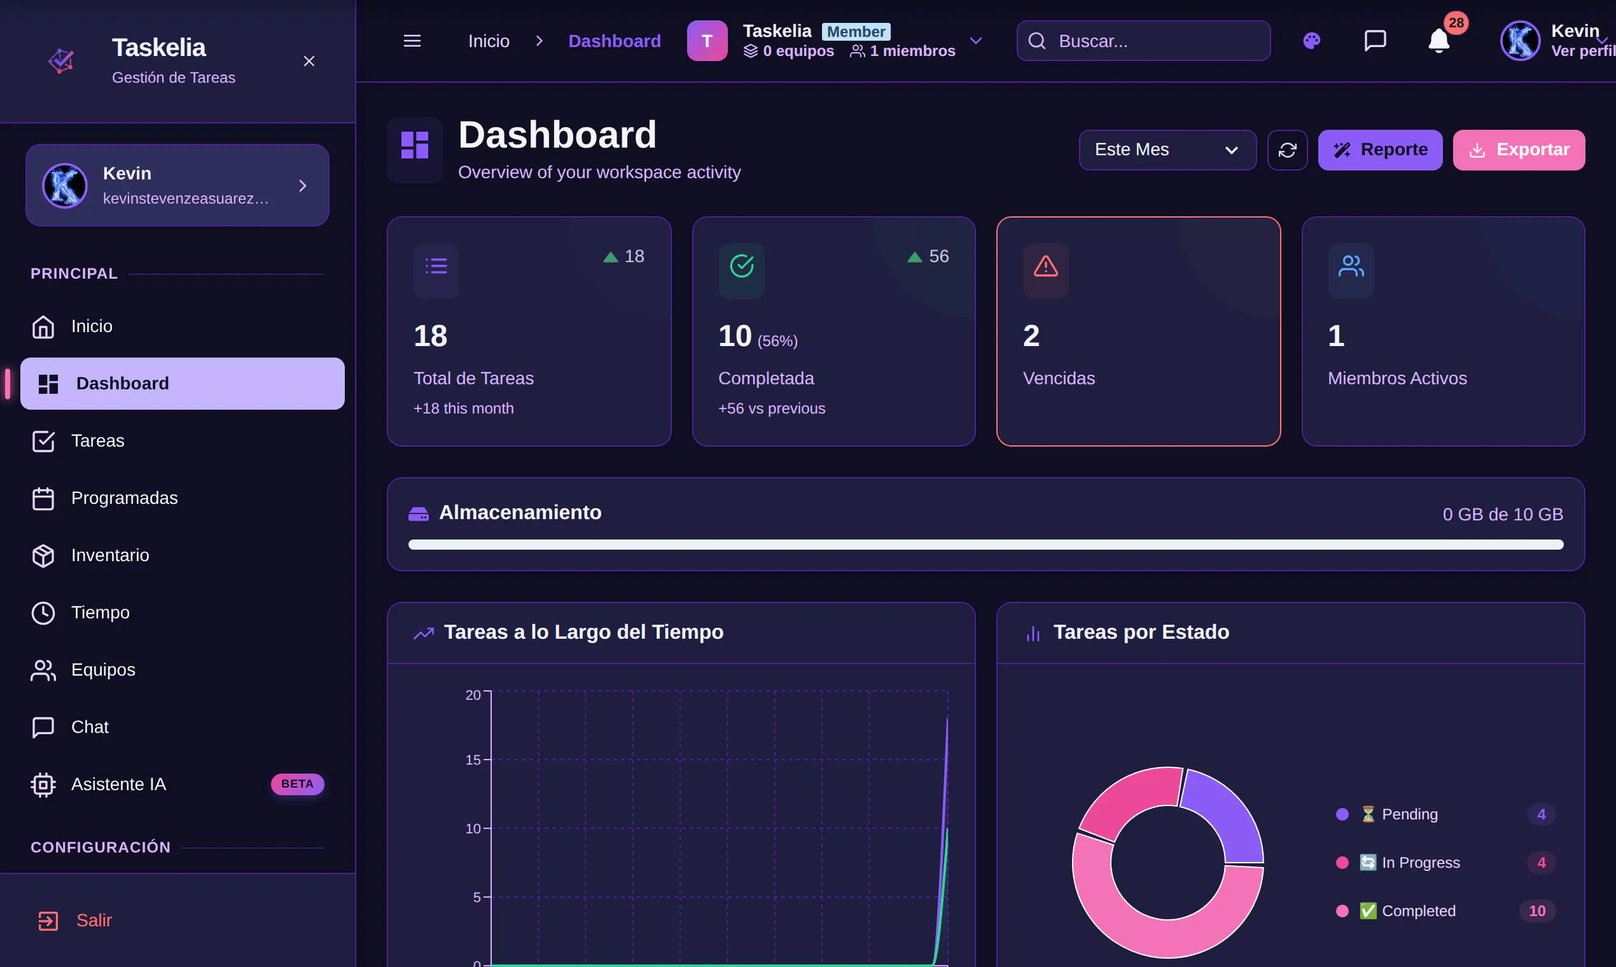This screenshot has height=967, width=1616.
Task: Open Equipos in the sidebar
Action: pyautogui.click(x=183, y=671)
